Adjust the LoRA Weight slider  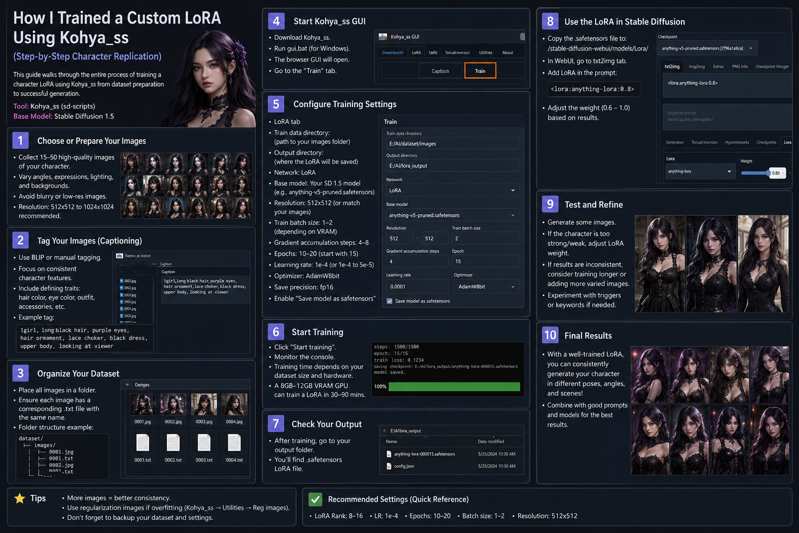point(755,173)
